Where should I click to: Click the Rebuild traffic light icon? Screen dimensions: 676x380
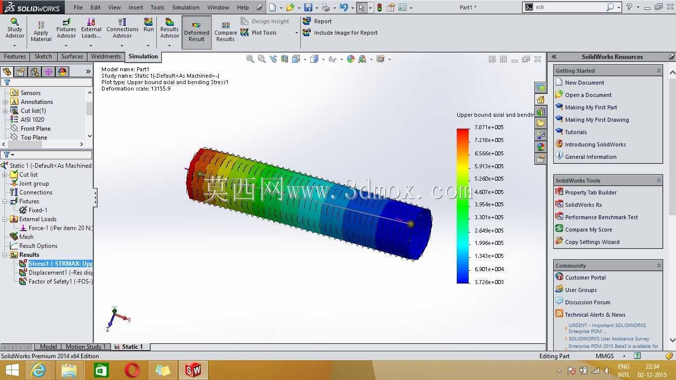[x=380, y=7]
